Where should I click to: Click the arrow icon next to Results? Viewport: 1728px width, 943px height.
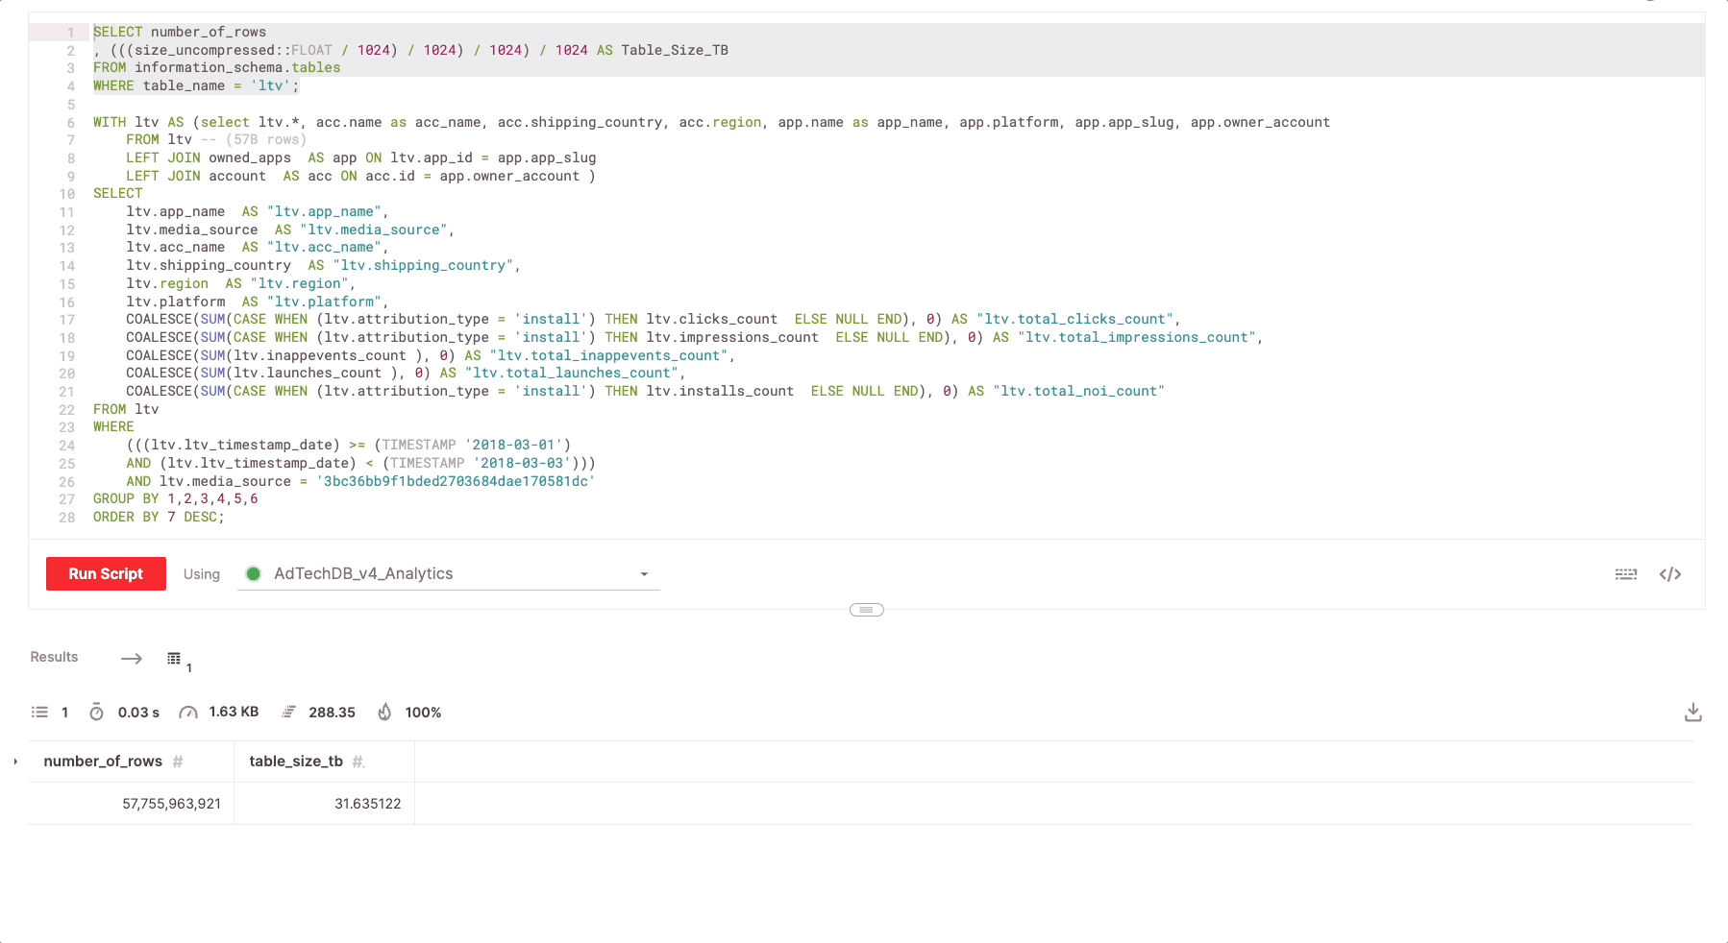click(132, 658)
